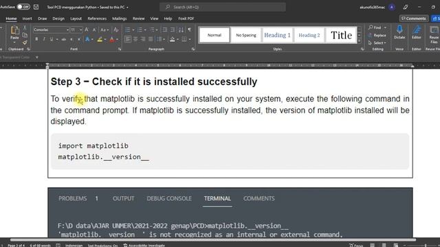Viewport: 440px width, 247px height.
Task: Switch to the Insert ribbon tab
Action: click(27, 19)
